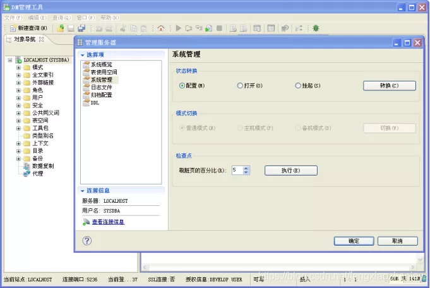
Task: Click the 刷脏页的百分比 input field
Action: click(237, 170)
